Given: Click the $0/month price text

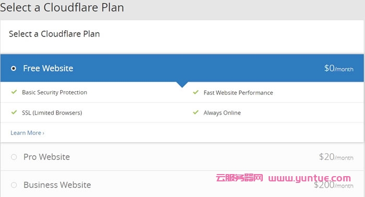Looking at the screenshot, I should click(339, 68).
